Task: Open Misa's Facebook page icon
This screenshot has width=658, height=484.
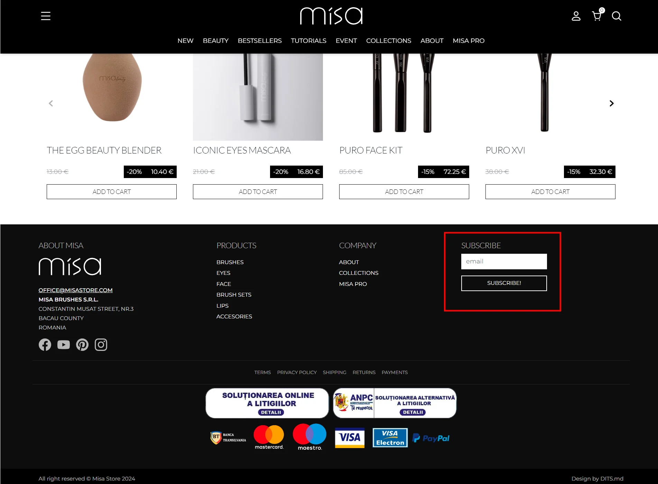Action: [45, 345]
